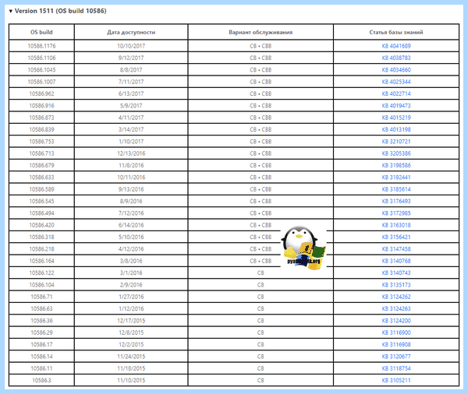Select date cell 5/10/2016
Screen dimensions: 468x394
(x=131, y=237)
